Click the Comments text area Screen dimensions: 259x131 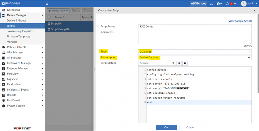195,37
